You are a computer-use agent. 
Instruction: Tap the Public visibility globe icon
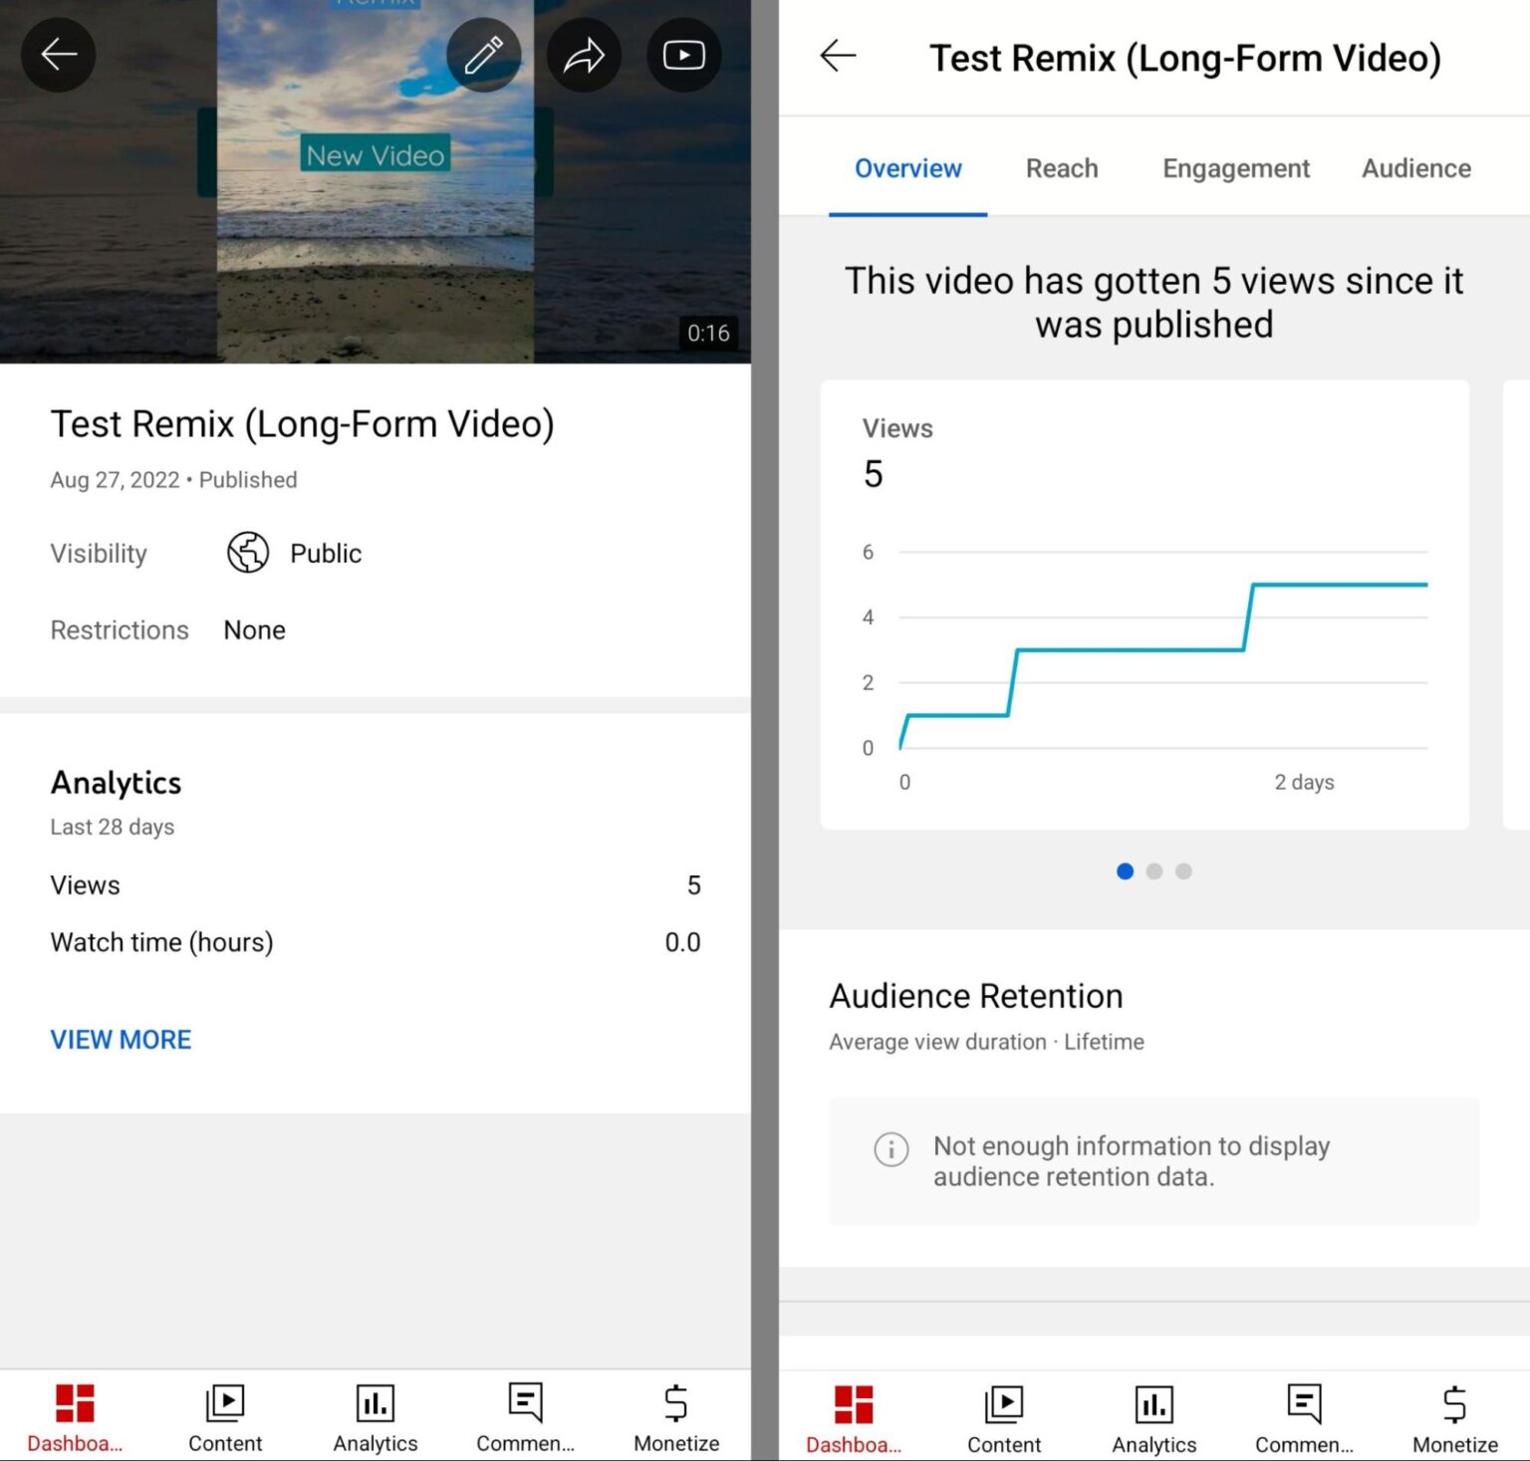point(246,553)
